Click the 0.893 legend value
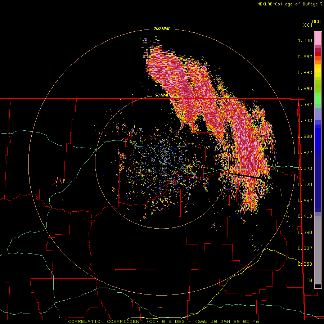324x324 pixels. click(x=305, y=72)
